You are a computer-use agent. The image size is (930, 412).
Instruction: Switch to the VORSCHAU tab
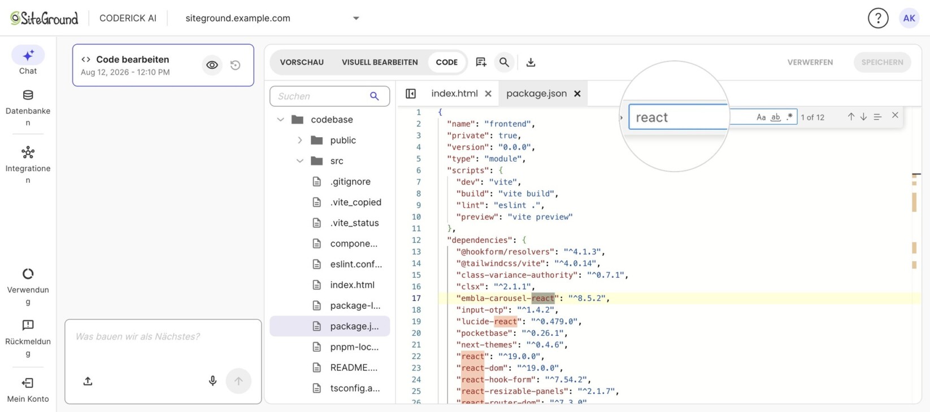tap(302, 62)
